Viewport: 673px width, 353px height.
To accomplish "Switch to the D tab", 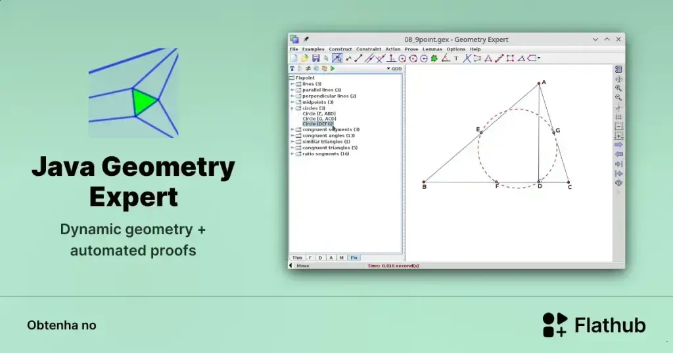I will click(320, 258).
